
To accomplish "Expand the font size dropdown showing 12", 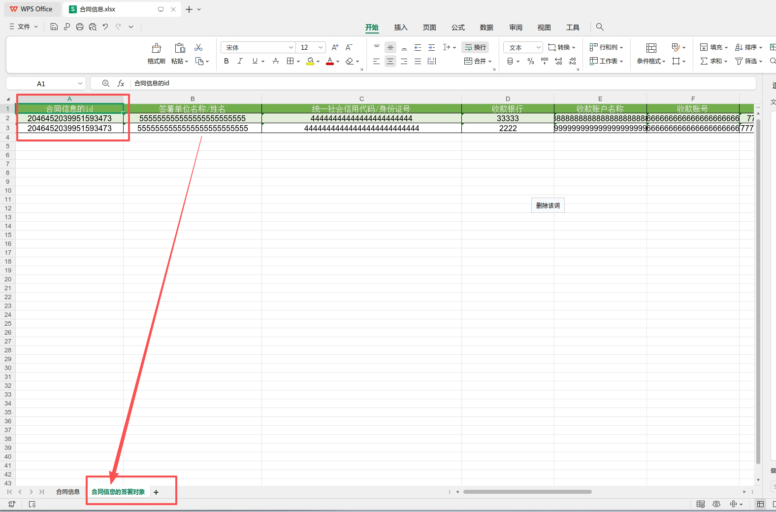I will (x=321, y=47).
